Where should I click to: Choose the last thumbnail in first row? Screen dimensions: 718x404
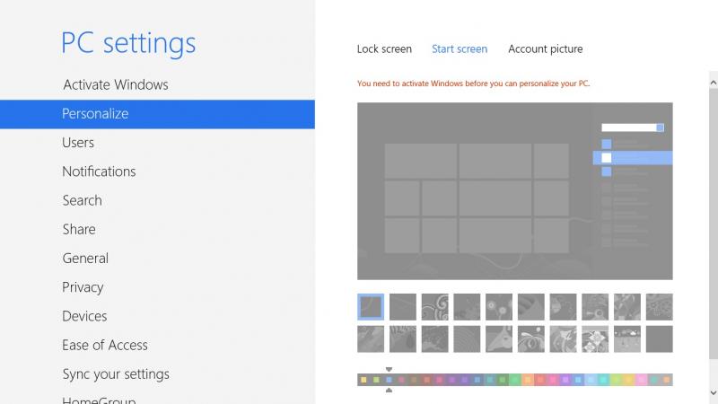click(660, 307)
